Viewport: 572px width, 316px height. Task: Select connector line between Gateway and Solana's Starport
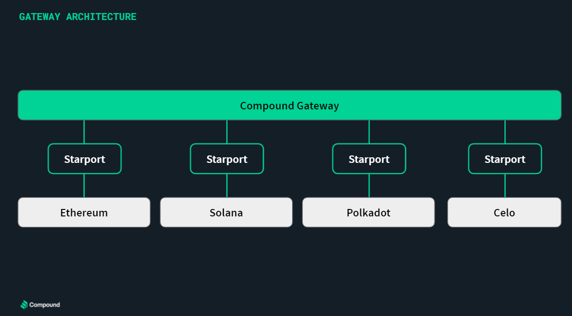(x=227, y=132)
